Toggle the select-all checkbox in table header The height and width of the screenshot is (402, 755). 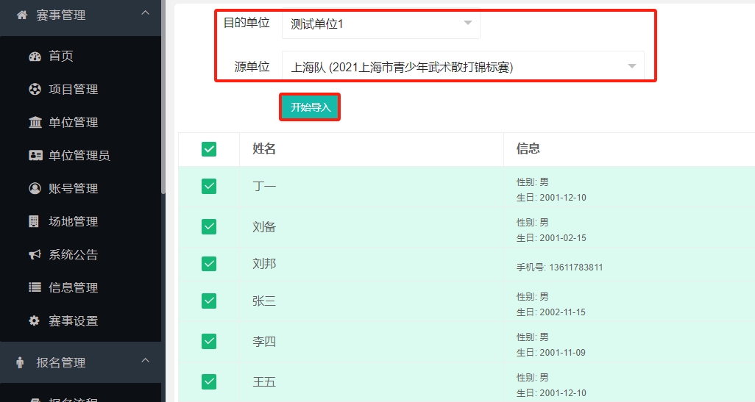[209, 149]
